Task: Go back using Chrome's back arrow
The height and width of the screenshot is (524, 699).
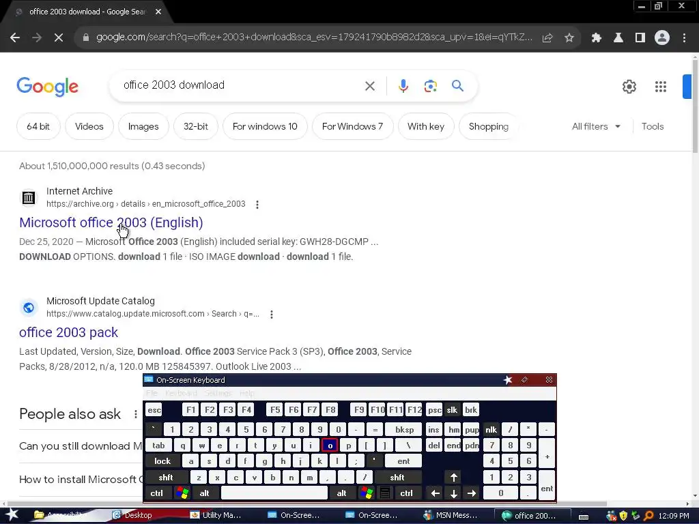Action: point(15,38)
